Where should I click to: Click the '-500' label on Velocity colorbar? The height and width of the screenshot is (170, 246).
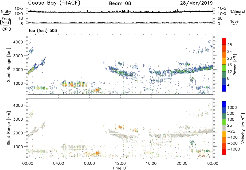point(232,143)
